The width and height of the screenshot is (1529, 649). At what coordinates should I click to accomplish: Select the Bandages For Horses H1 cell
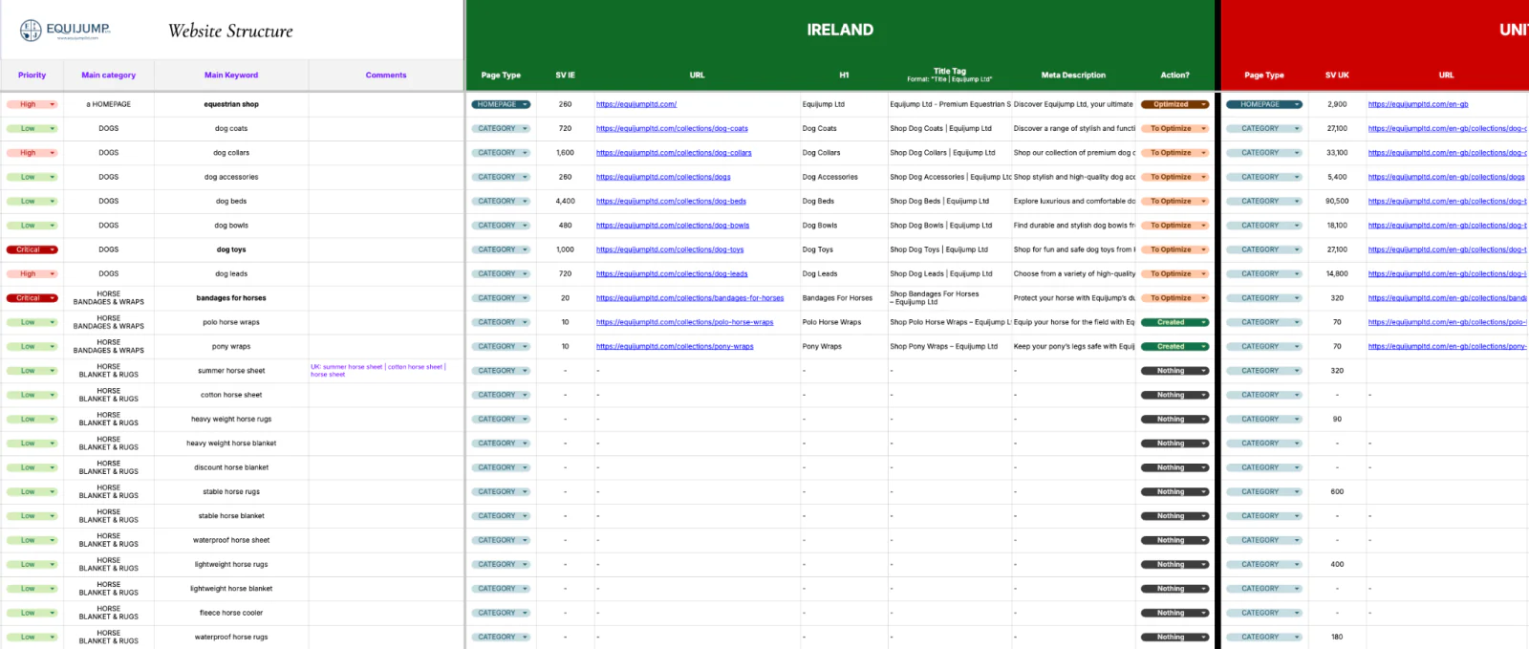(x=844, y=298)
